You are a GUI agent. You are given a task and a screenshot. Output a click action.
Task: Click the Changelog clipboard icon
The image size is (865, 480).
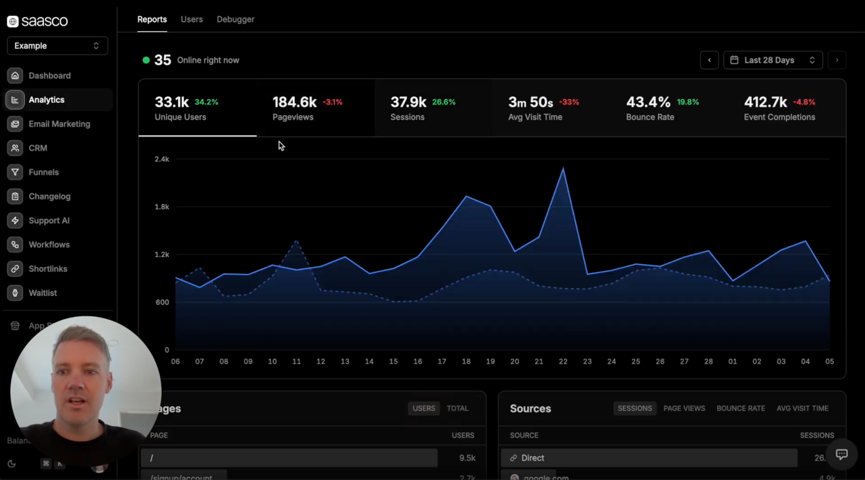[x=15, y=197]
